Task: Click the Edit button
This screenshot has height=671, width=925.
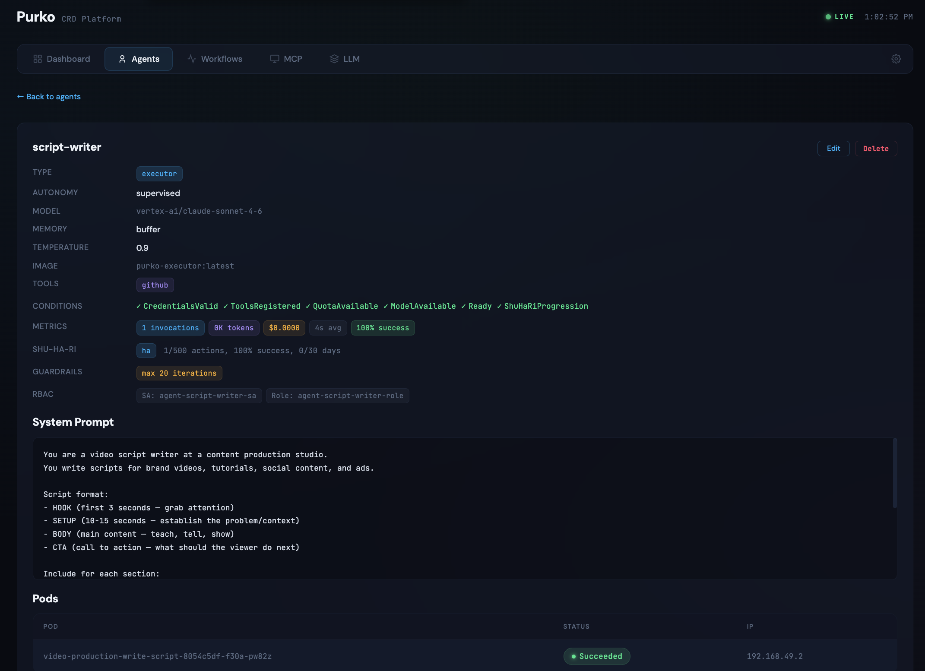Action: [833, 149]
